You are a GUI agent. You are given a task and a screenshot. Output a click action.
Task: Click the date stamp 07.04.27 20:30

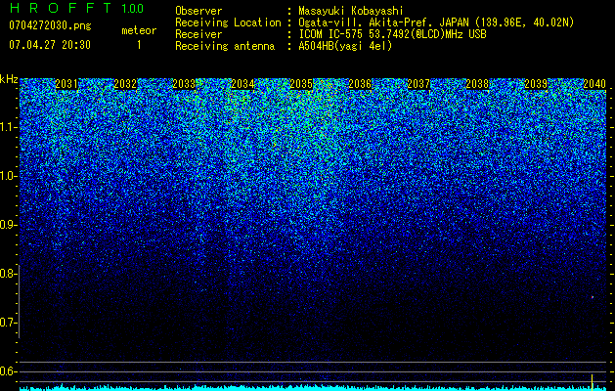[50, 45]
